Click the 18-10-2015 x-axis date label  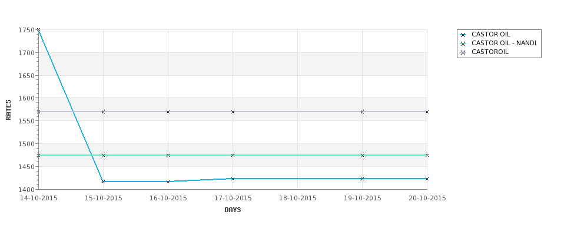298,199
